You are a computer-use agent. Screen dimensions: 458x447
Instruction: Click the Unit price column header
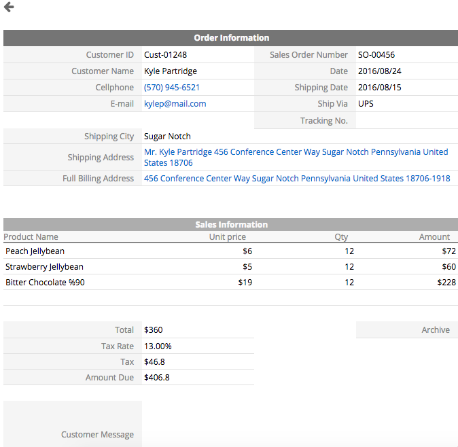click(227, 236)
